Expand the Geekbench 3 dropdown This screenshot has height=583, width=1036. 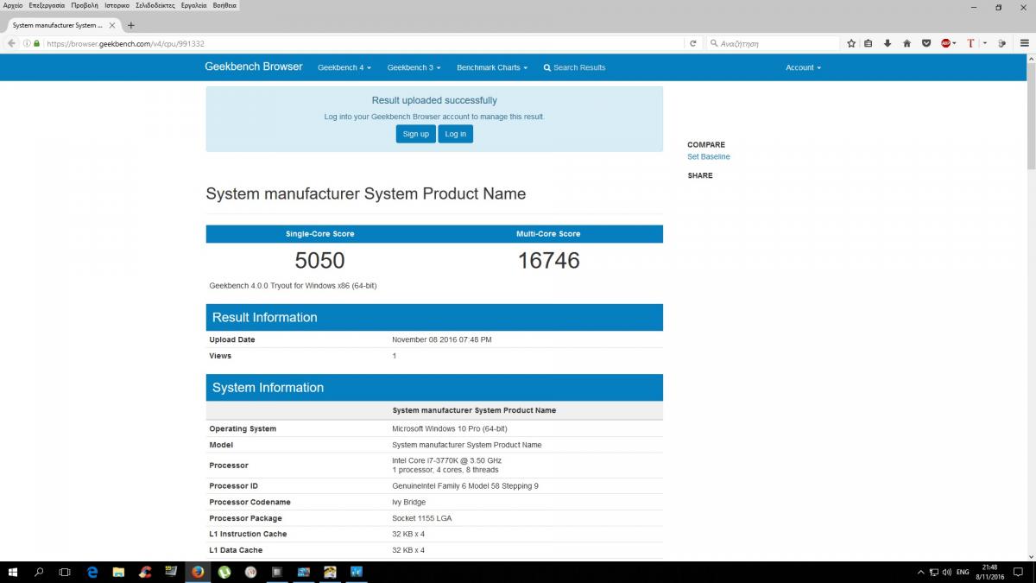tap(414, 67)
